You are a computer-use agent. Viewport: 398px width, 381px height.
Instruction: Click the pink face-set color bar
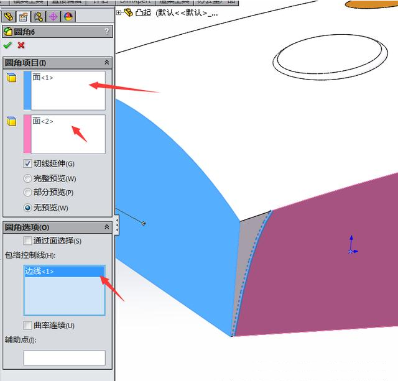(x=27, y=134)
